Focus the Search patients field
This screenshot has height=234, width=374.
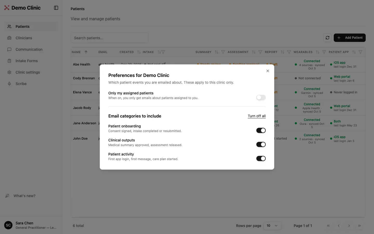point(110,38)
